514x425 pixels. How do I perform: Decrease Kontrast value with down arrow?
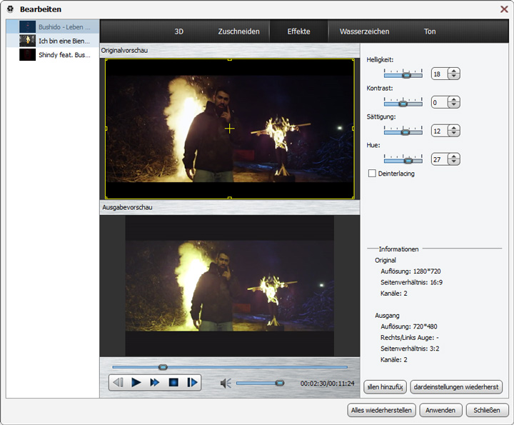coord(454,105)
